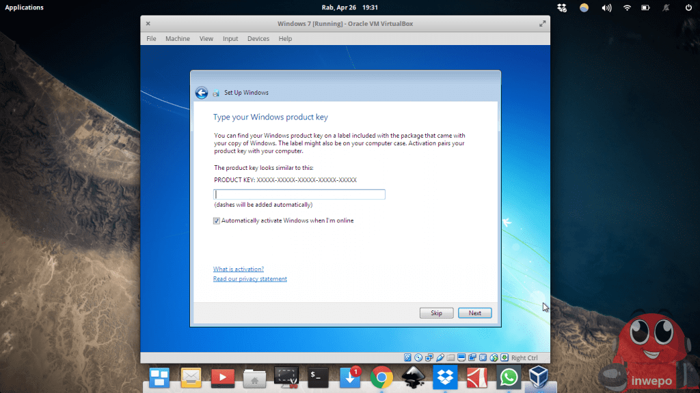Click the USB devices icon in status bar
The height and width of the screenshot is (393, 700).
click(440, 358)
